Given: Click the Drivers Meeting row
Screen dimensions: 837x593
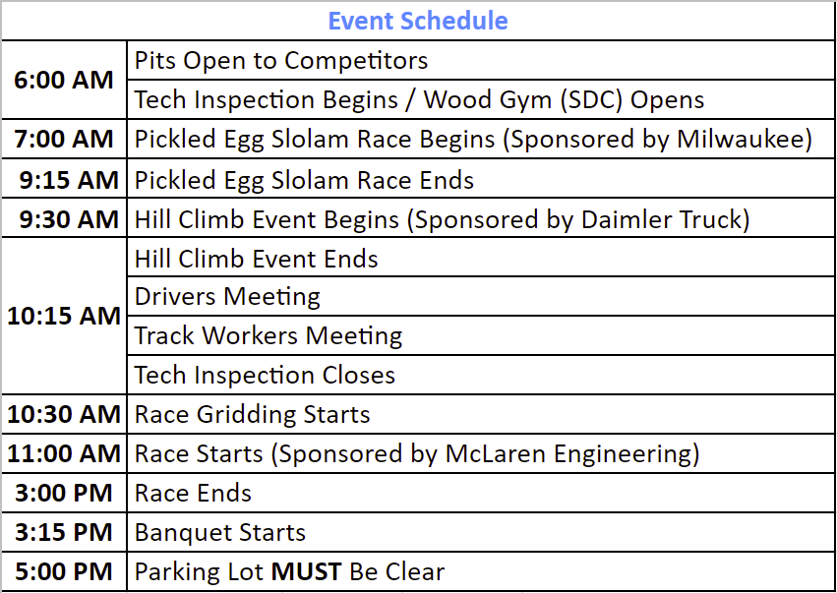Looking at the screenshot, I should click(x=481, y=296).
